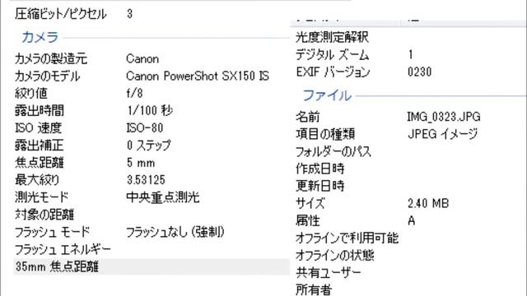527x296 pixels.
Task: Select the 最大絞り property label
Action: point(37,180)
